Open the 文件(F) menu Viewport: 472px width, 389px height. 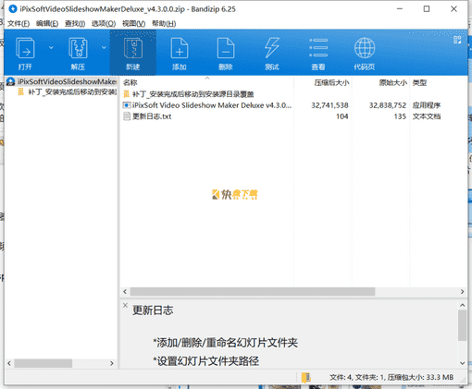point(19,23)
